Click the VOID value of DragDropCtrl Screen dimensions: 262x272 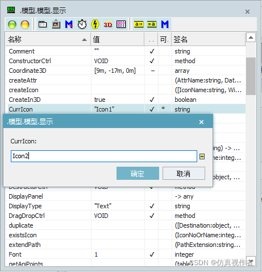(x=101, y=216)
